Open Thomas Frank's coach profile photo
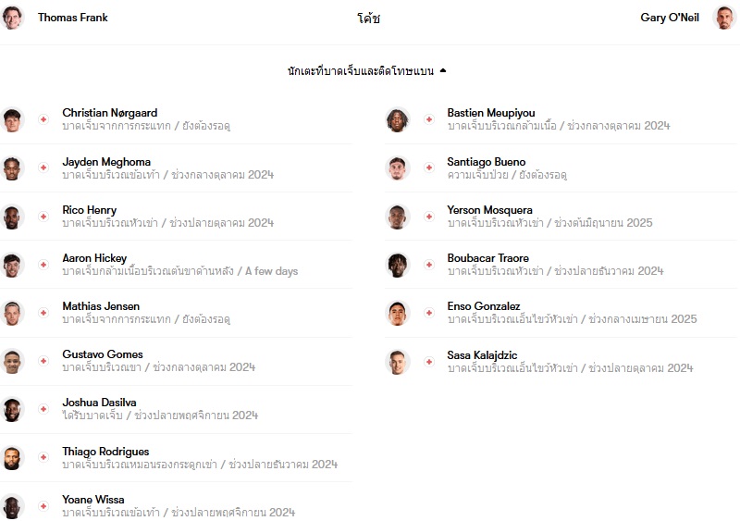The width and height of the screenshot is (740, 521). point(12,18)
